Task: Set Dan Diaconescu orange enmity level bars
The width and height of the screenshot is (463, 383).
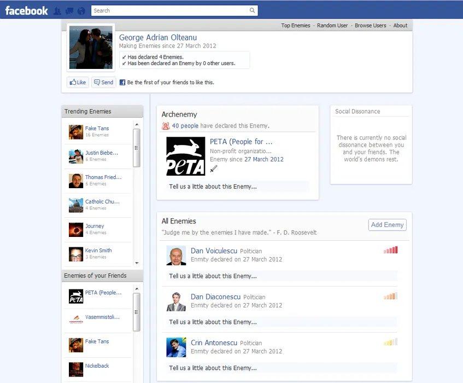Action: point(391,296)
